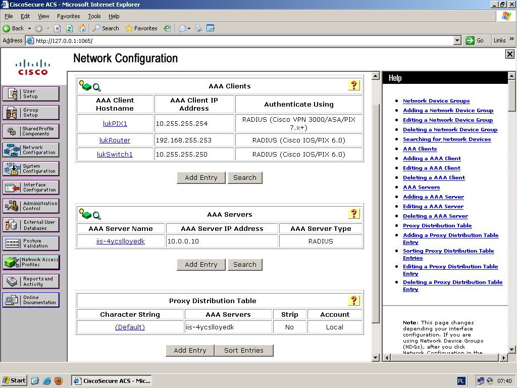
Task: Click the magnifier icon in AAA Servers header
Action: 96,215
